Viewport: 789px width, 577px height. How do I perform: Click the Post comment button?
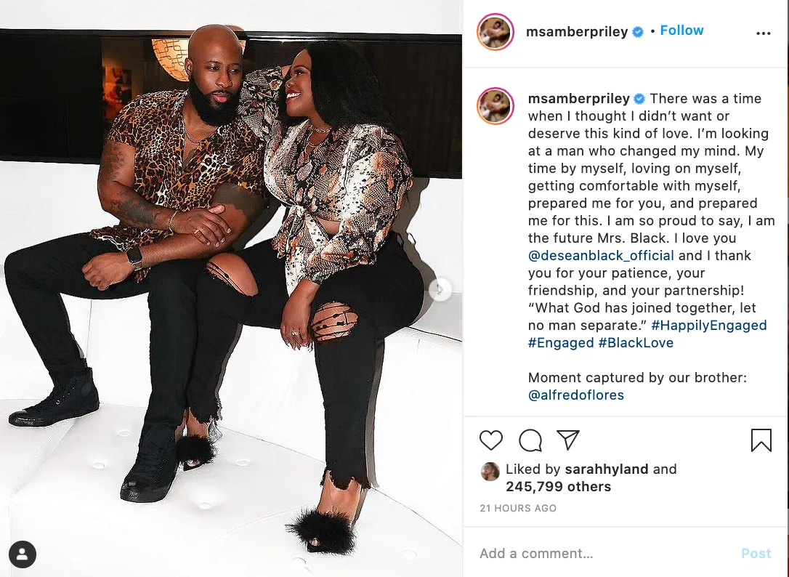click(756, 553)
